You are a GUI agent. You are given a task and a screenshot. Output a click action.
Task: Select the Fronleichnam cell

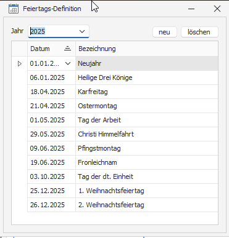(147, 162)
